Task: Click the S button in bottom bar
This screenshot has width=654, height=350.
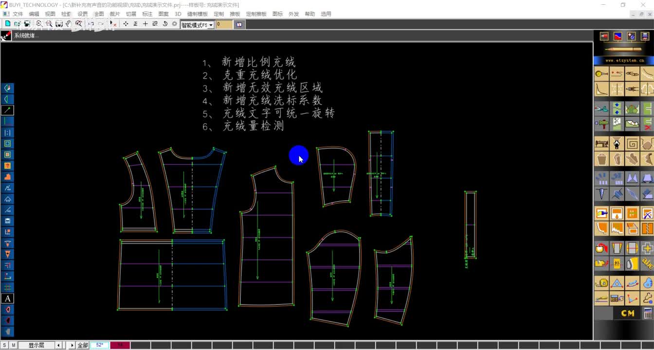Action: (4, 345)
